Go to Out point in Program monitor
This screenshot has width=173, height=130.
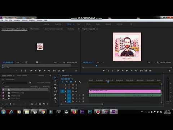pos(136,71)
